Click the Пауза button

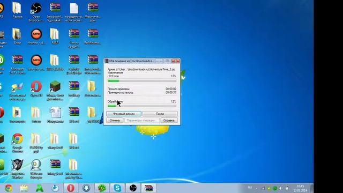coord(160,114)
